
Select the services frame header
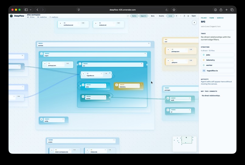point(94,45)
